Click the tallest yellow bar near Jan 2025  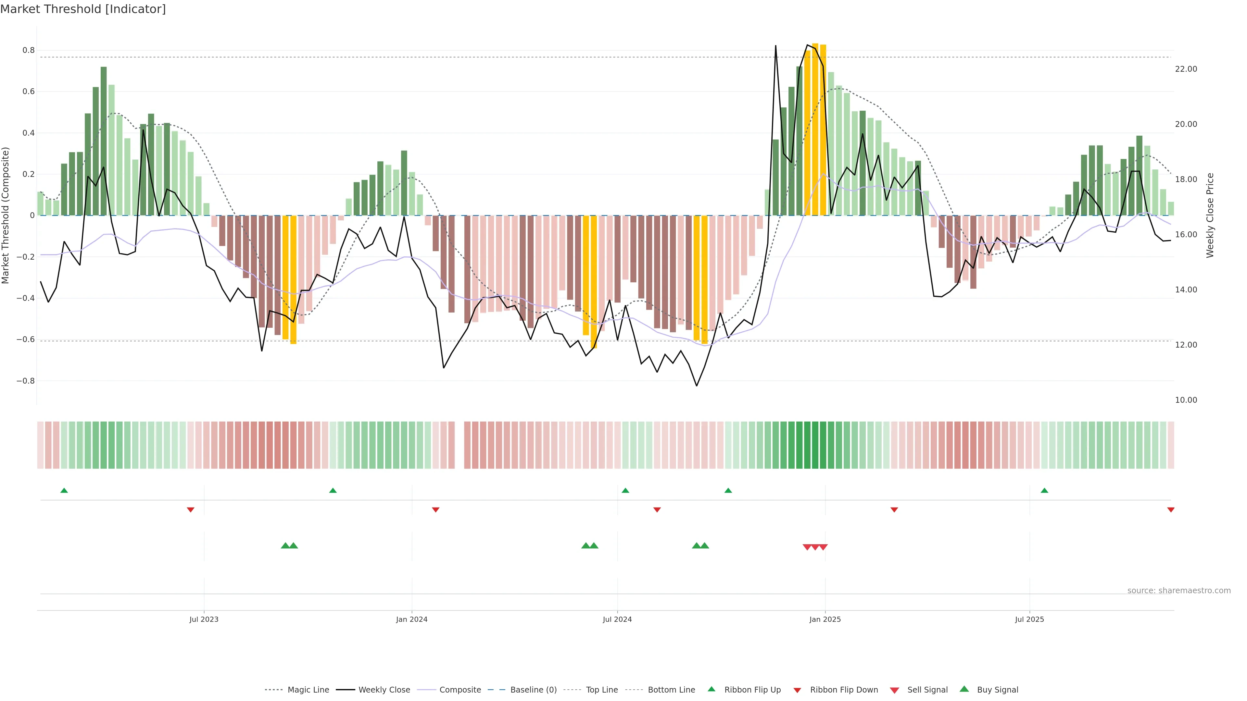pos(815,129)
